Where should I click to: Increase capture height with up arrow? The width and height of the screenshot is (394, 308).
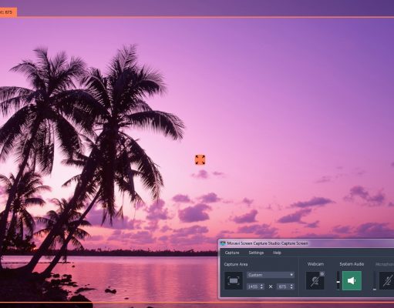(291, 285)
